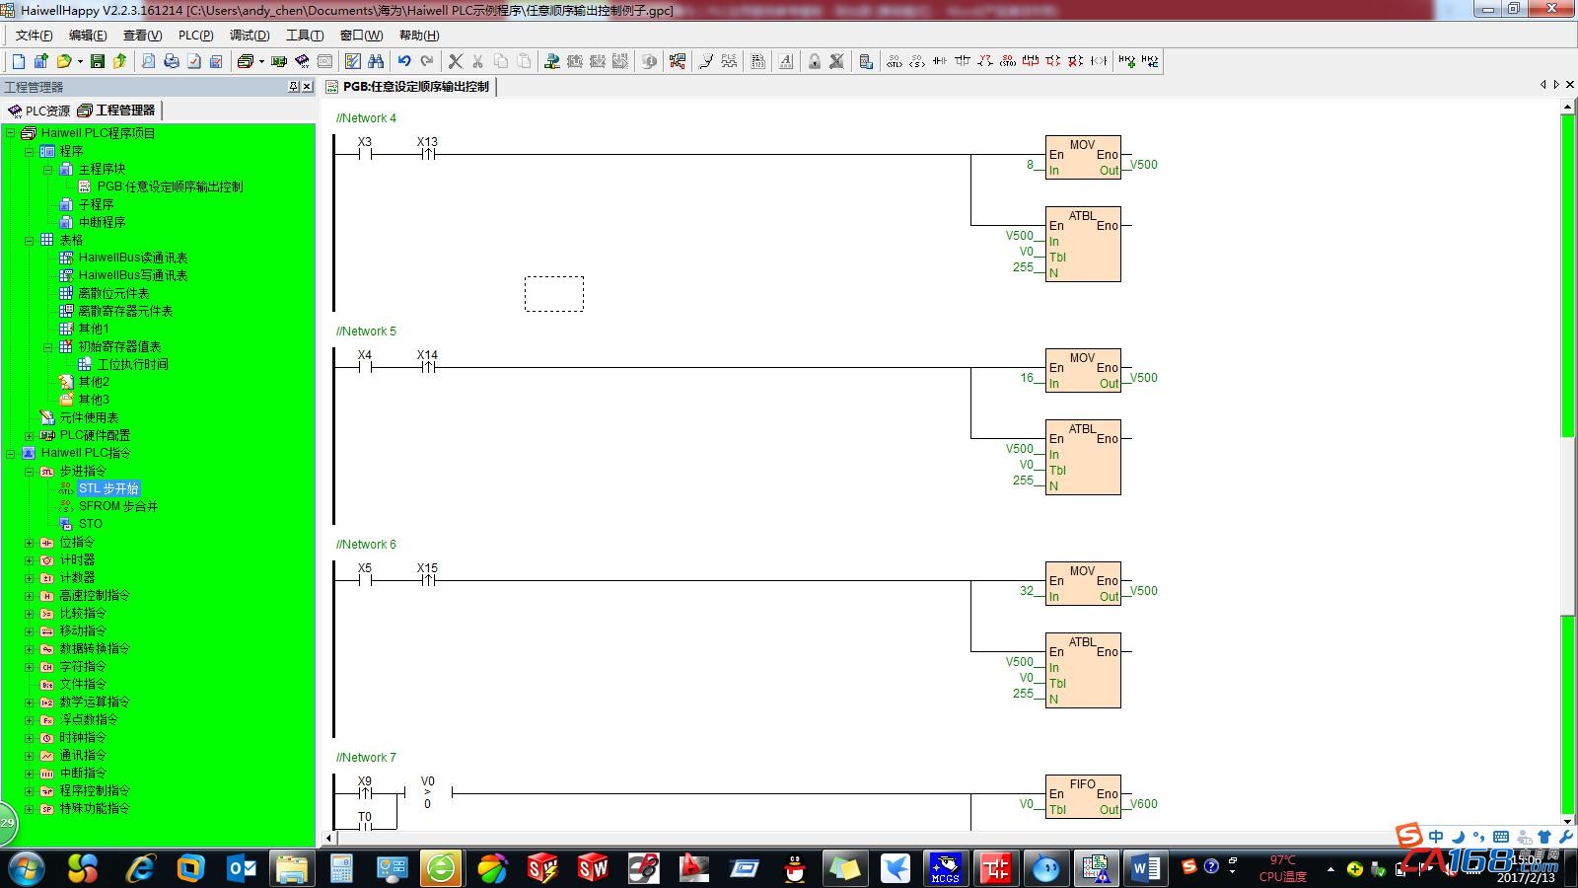Switch to the PLC资源 tab
The image size is (1578, 888).
pos(39,111)
